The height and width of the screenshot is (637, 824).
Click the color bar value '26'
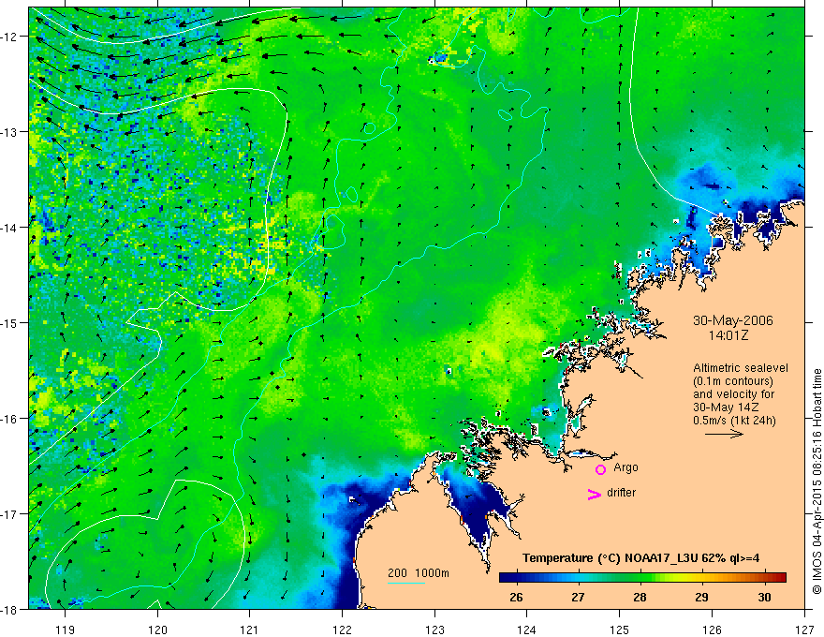(x=516, y=597)
